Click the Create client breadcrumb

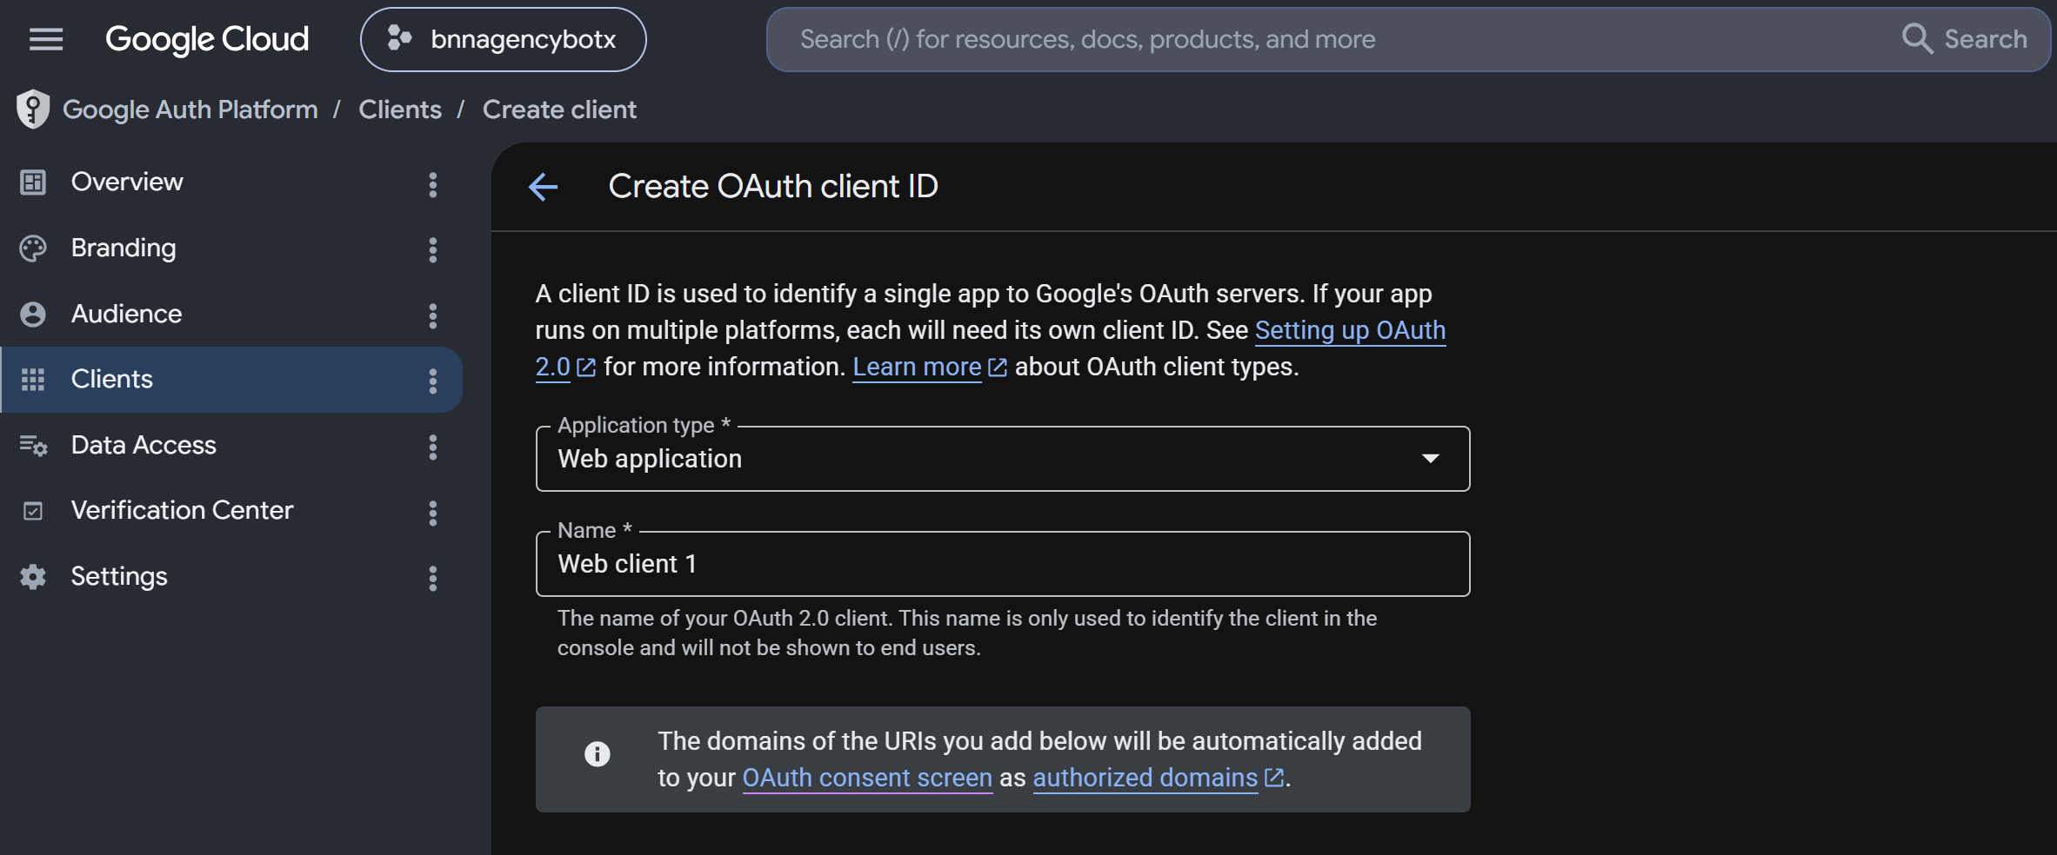coord(559,109)
